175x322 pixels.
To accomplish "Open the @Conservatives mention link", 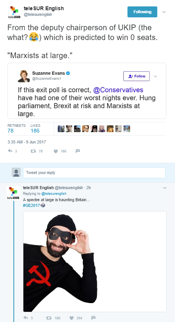I will point(118,90).
